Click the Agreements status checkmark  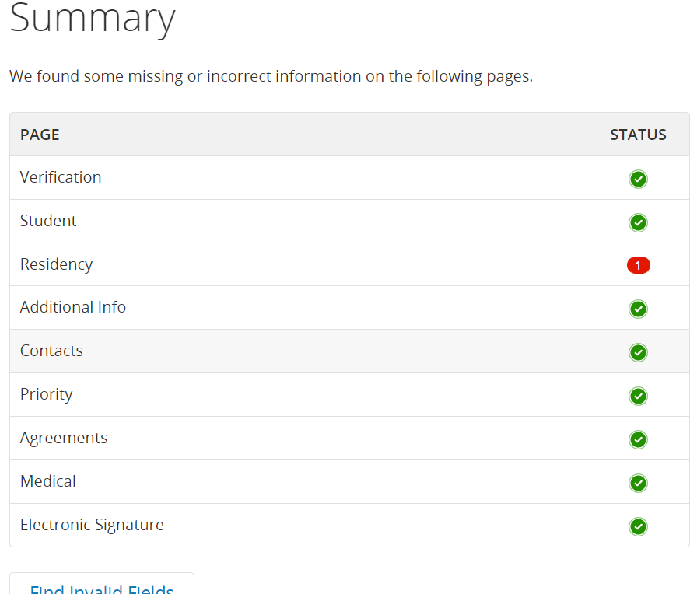(x=638, y=440)
